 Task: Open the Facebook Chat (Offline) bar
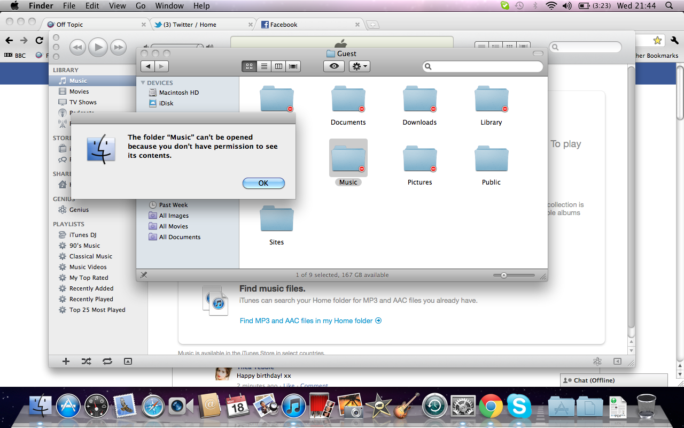pyautogui.click(x=614, y=380)
